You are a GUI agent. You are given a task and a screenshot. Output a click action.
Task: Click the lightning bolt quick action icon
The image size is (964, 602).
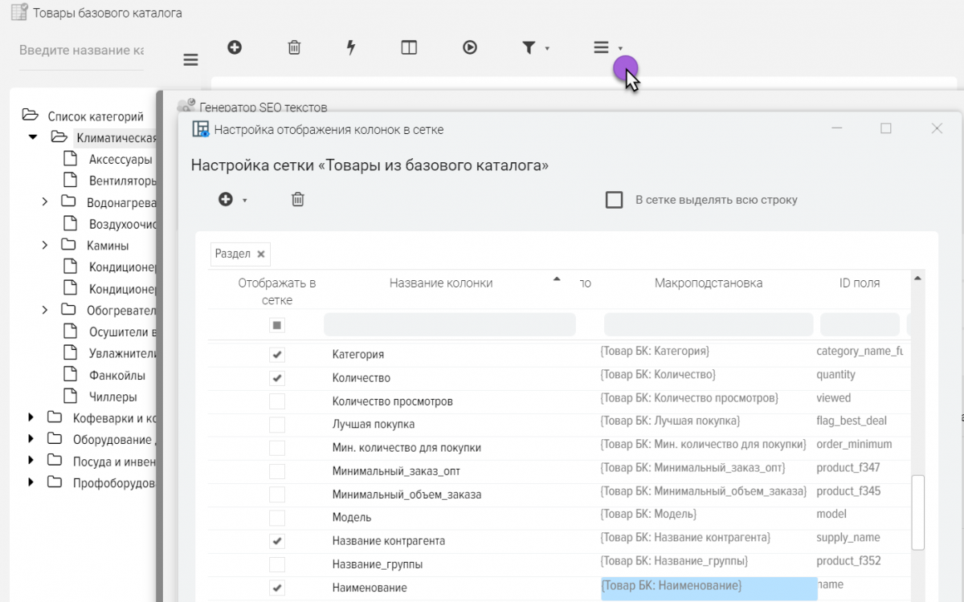351,47
